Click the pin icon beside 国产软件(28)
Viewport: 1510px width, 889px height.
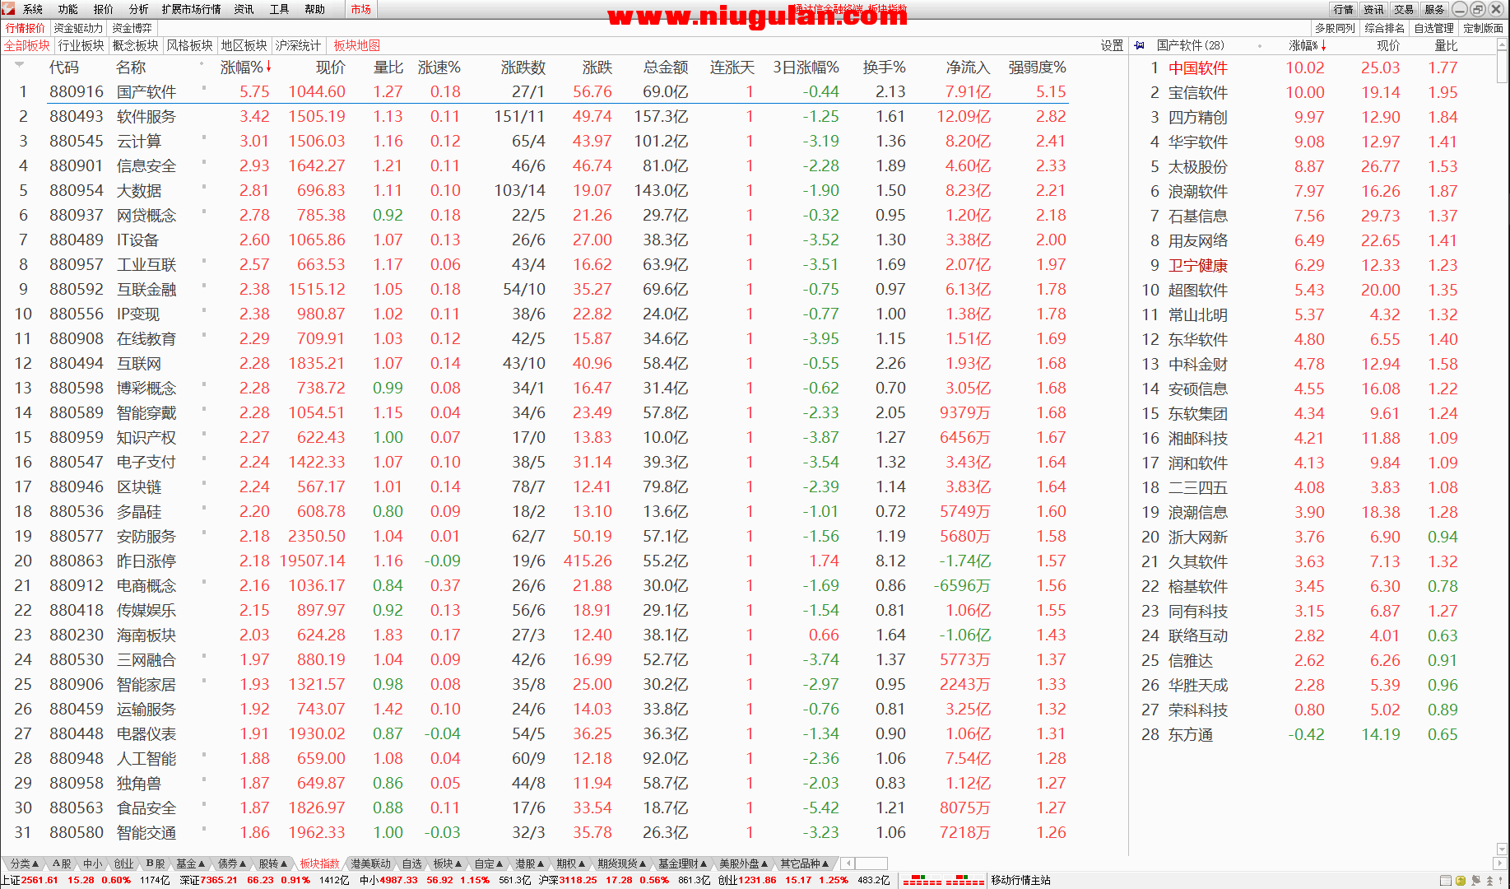tap(1139, 45)
